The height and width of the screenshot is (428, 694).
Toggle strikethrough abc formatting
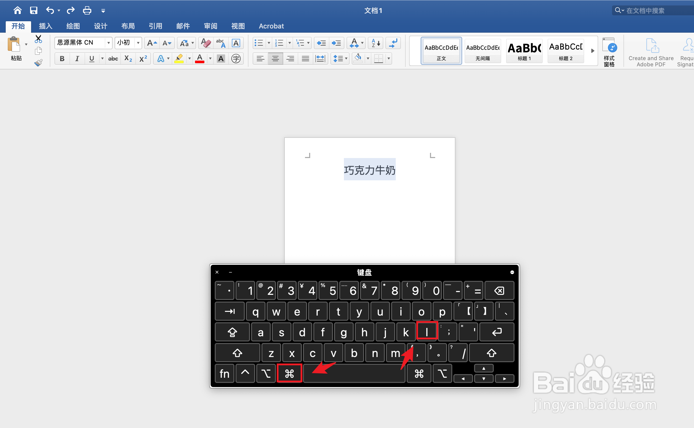click(x=113, y=59)
